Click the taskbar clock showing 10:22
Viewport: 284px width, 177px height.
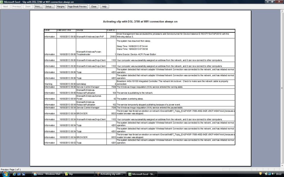point(278,174)
